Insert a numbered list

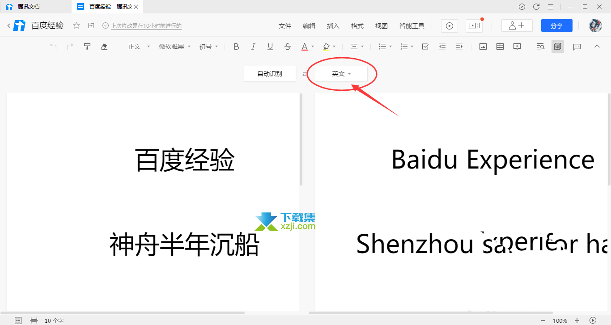404,46
